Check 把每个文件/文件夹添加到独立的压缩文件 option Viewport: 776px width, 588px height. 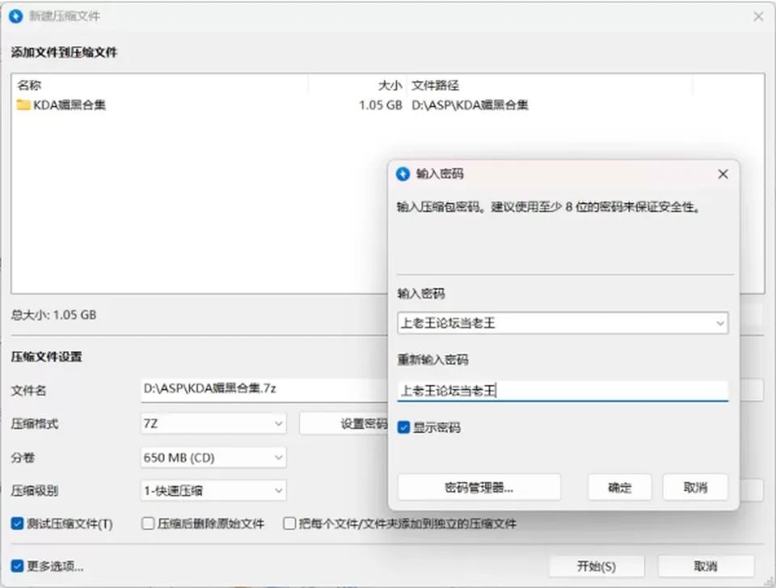[x=289, y=523]
